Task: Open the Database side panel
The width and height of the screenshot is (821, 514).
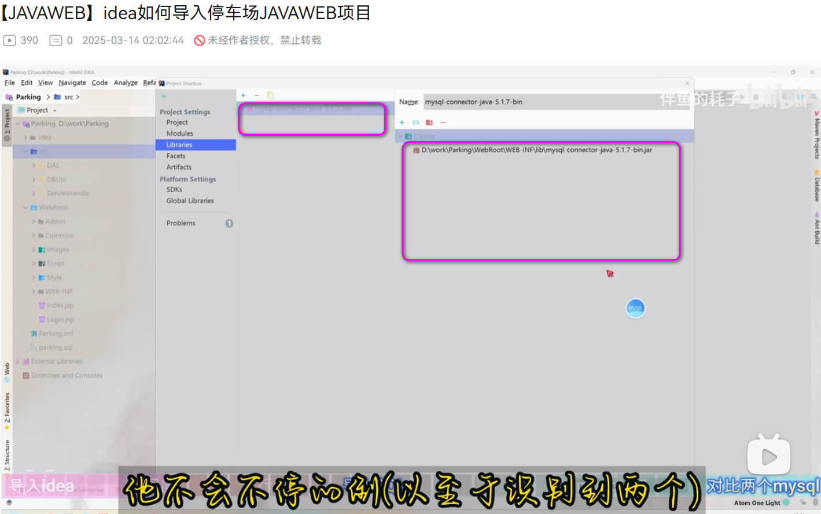Action: pos(816,186)
